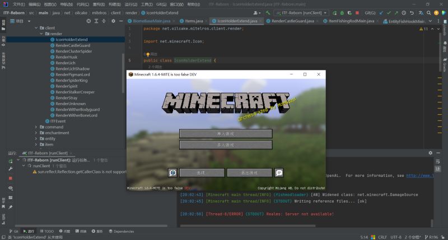Expand the item folder

coord(36,144)
